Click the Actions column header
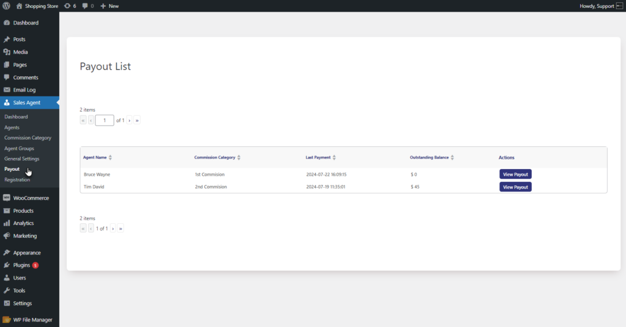This screenshot has height=327, width=626. click(506, 158)
